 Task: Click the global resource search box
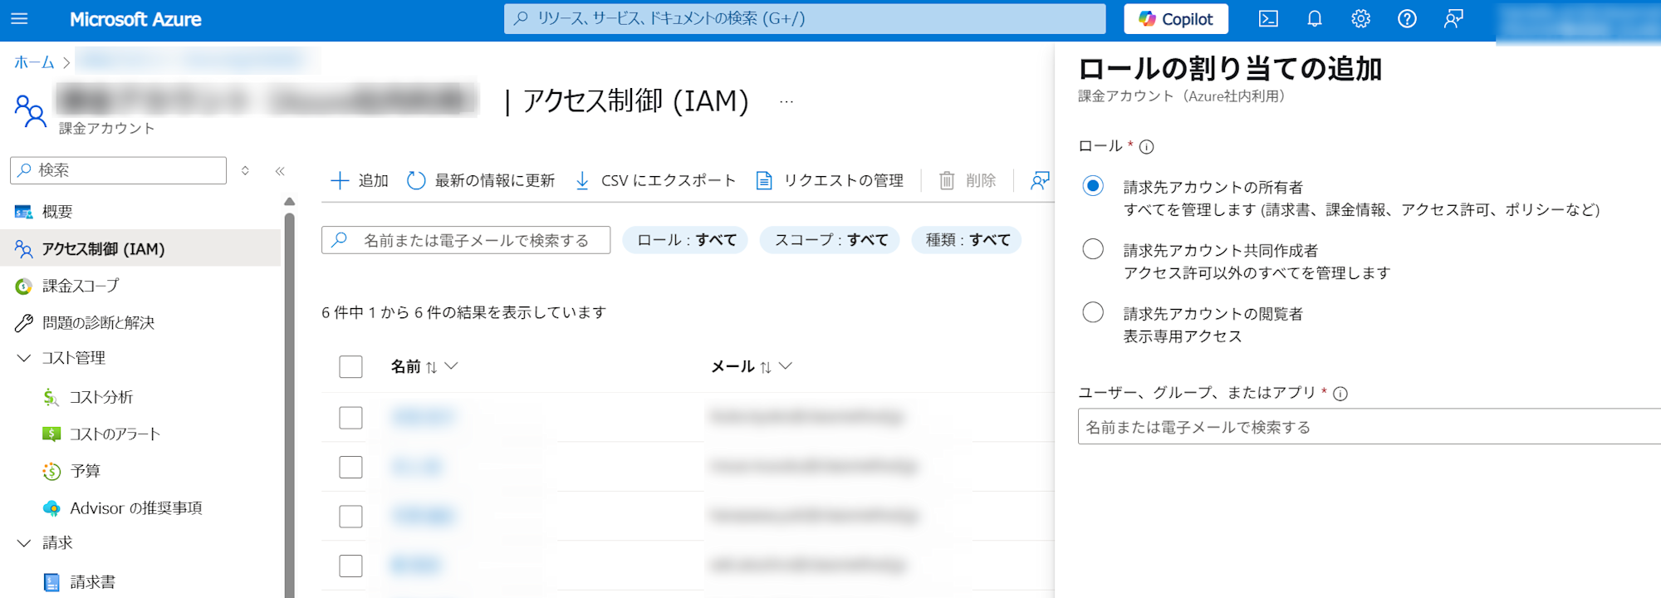[x=805, y=18]
